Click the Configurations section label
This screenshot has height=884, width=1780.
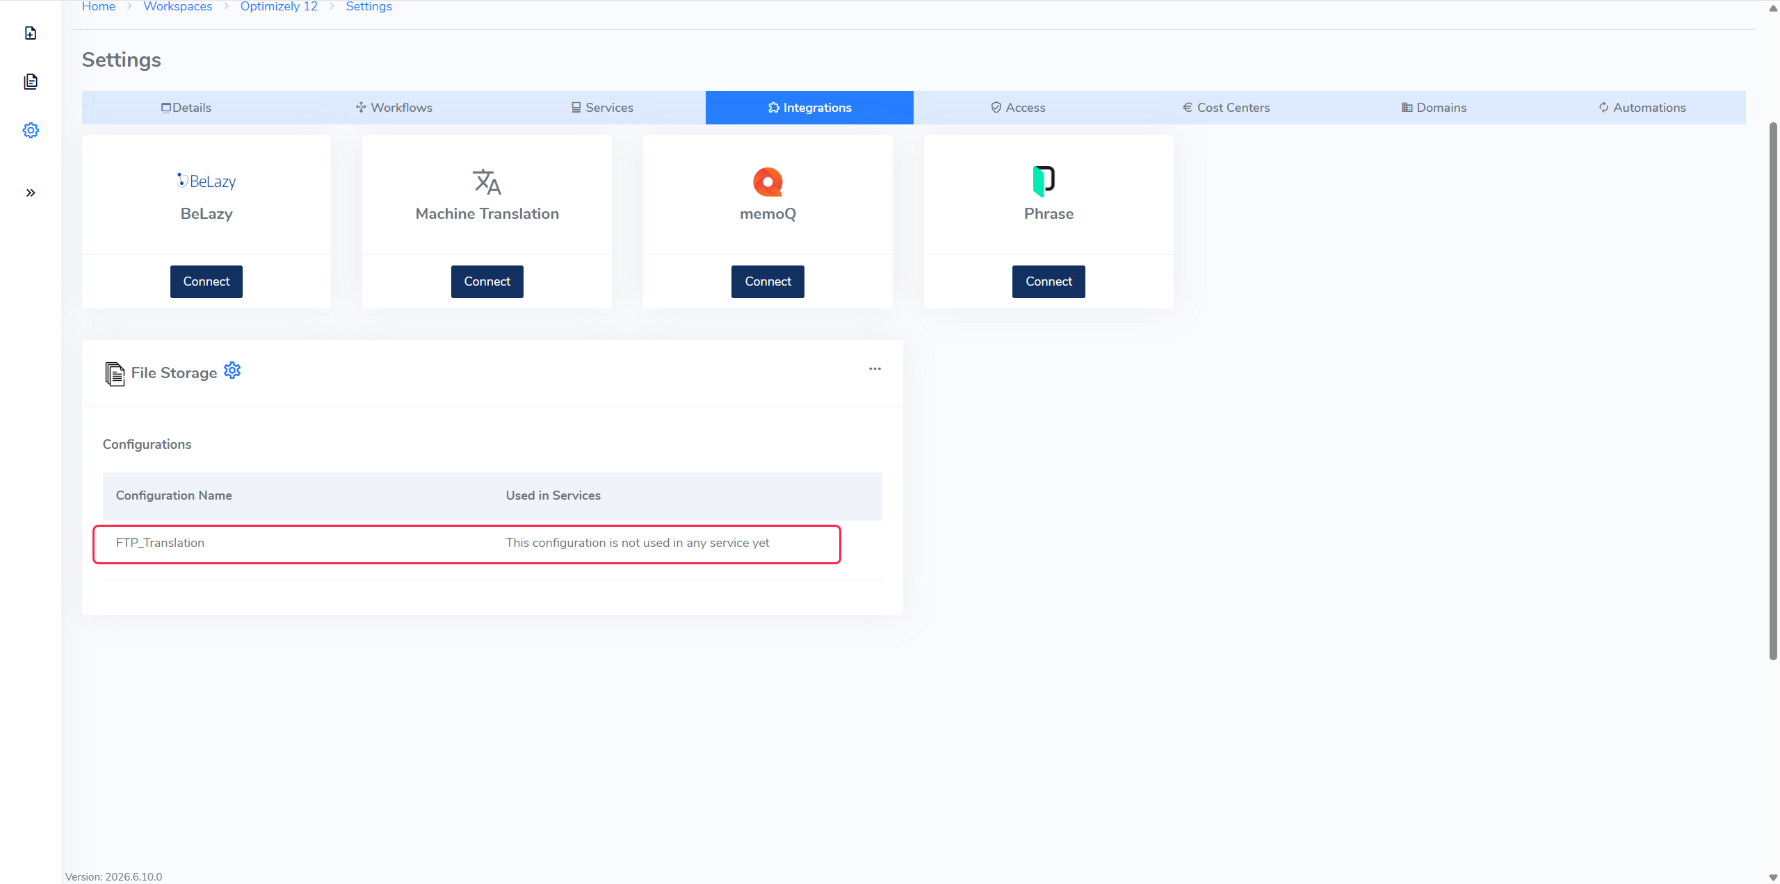click(147, 444)
